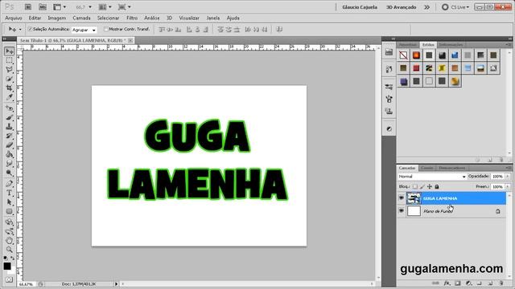Select the Pen tool

tap(9, 184)
